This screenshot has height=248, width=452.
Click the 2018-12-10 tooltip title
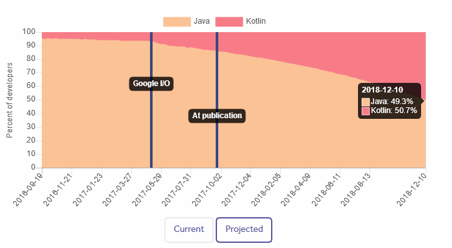click(382, 90)
